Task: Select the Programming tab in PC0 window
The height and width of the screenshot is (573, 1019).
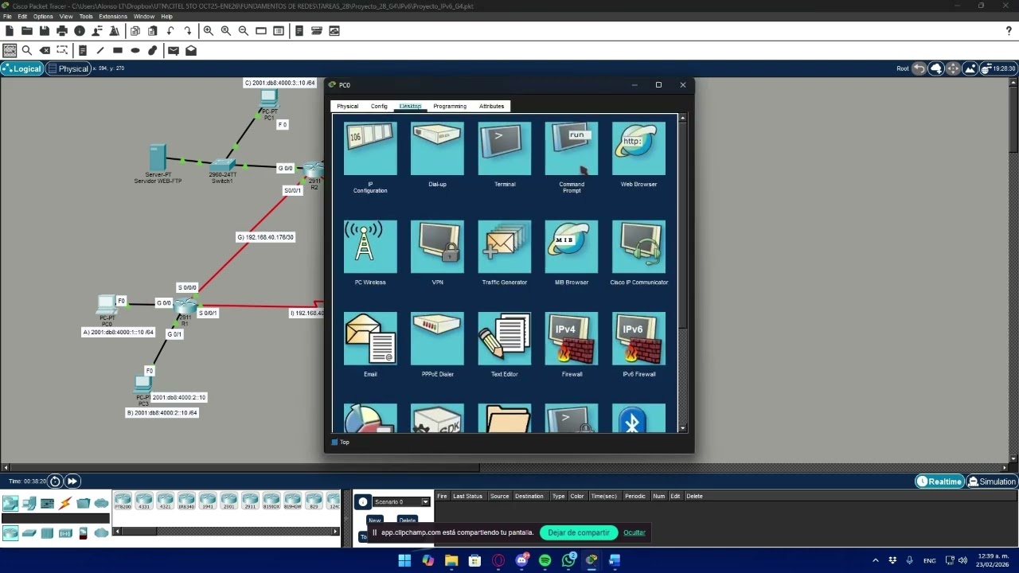Action: (x=450, y=106)
